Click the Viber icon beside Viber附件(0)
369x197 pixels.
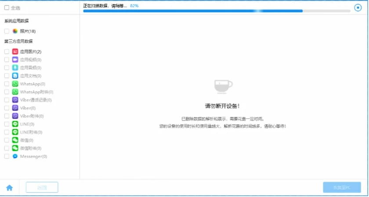pos(15,116)
